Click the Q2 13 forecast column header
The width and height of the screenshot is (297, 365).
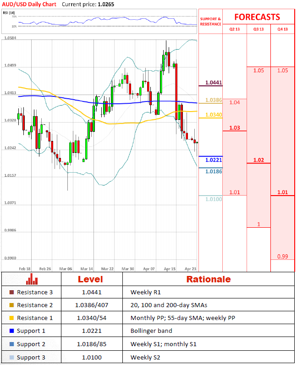[x=235, y=29]
